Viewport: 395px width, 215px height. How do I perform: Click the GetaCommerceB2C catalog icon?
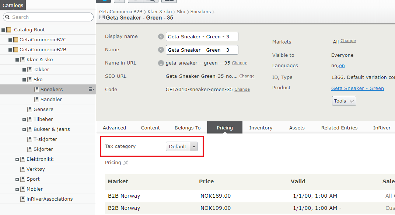point(15,40)
